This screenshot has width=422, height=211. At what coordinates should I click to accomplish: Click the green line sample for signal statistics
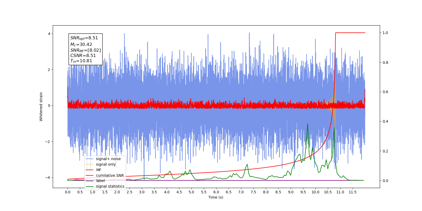point(90,186)
